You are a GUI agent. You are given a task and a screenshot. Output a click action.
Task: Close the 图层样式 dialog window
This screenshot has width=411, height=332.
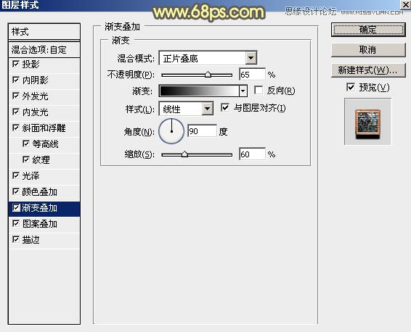pos(405,4)
